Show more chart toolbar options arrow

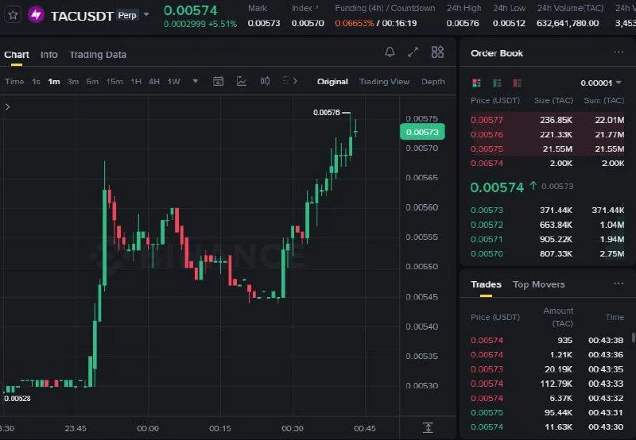(x=295, y=82)
